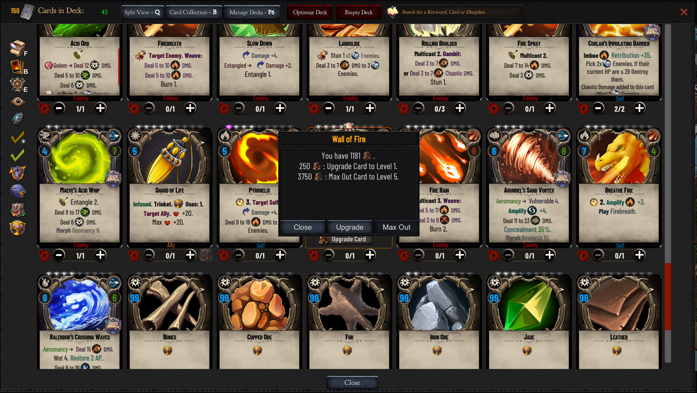Toggle the yellow checkmark filter
Image resolution: width=697 pixels, height=393 pixels.
point(17,138)
